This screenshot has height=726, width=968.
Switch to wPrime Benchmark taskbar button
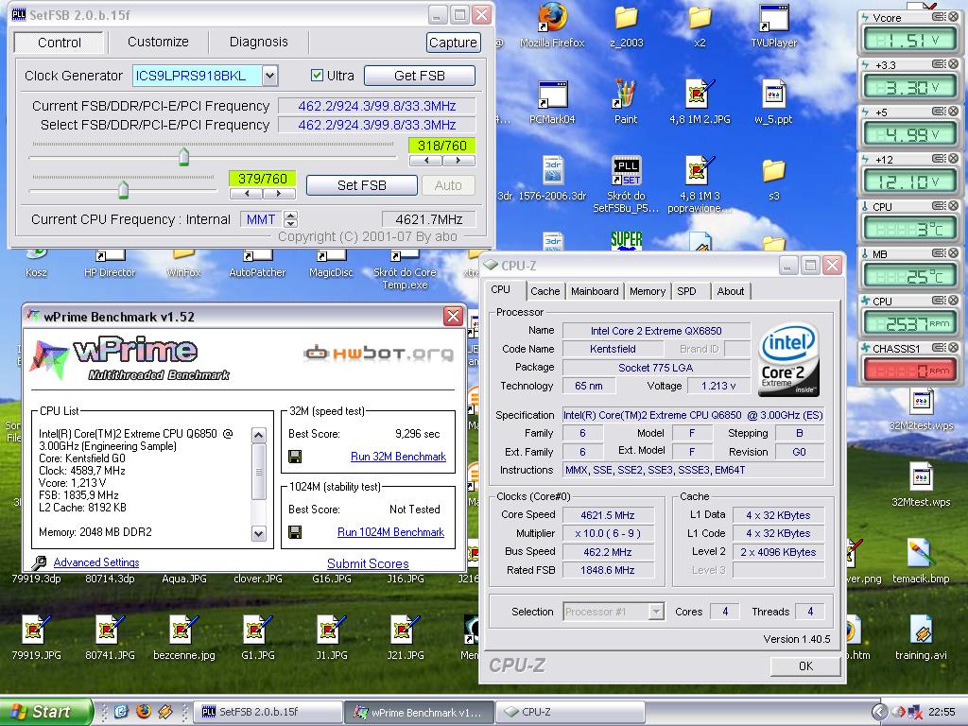click(419, 713)
